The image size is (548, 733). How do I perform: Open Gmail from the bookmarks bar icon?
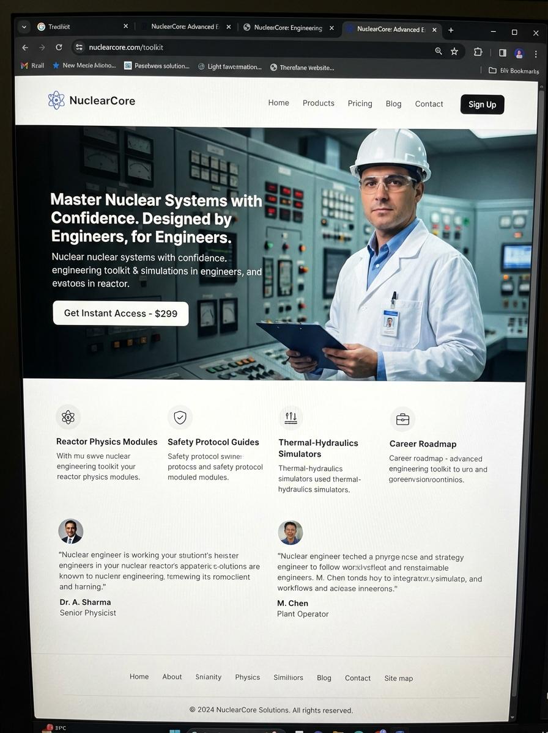(x=24, y=65)
